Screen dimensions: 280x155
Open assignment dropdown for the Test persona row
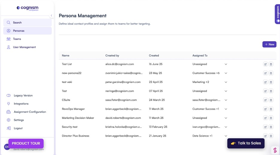(226, 91)
